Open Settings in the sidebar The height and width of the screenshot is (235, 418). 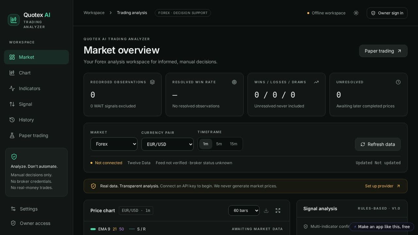coord(36,209)
